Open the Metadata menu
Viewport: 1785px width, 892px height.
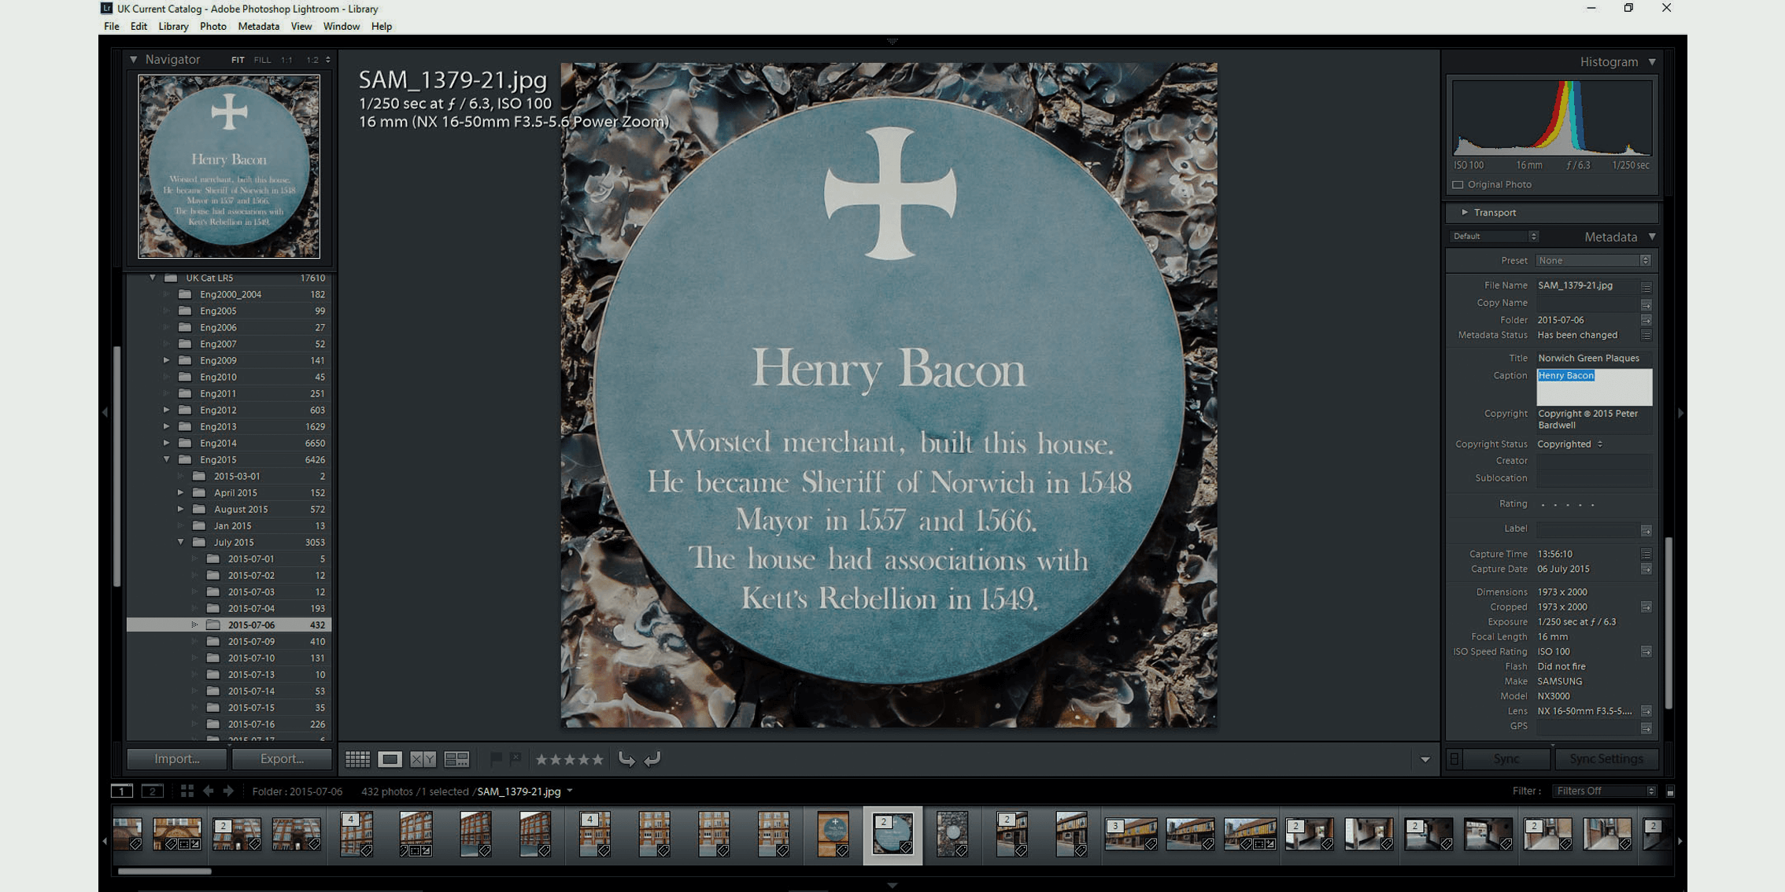258,26
